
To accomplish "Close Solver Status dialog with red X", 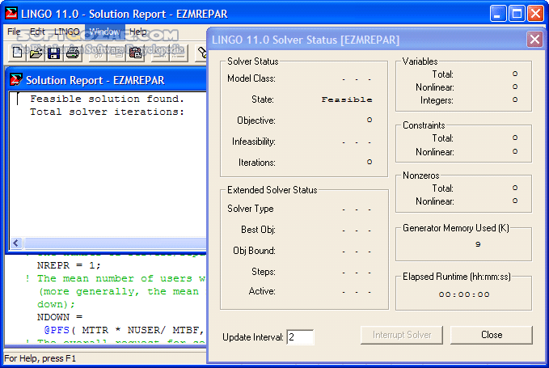I will click(x=534, y=39).
